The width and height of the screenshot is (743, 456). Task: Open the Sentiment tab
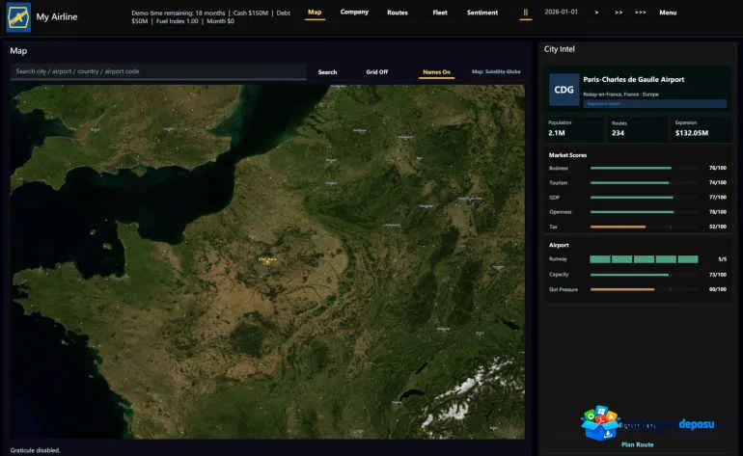[x=482, y=13]
